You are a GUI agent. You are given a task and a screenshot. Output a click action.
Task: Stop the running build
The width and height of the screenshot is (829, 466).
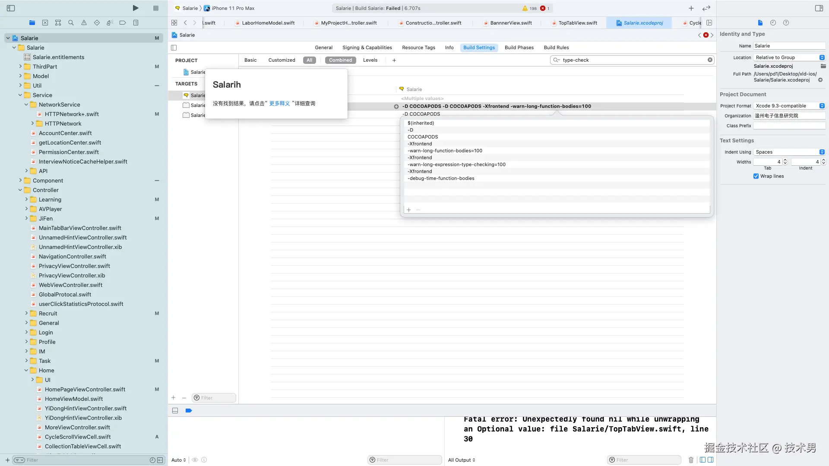(156, 8)
